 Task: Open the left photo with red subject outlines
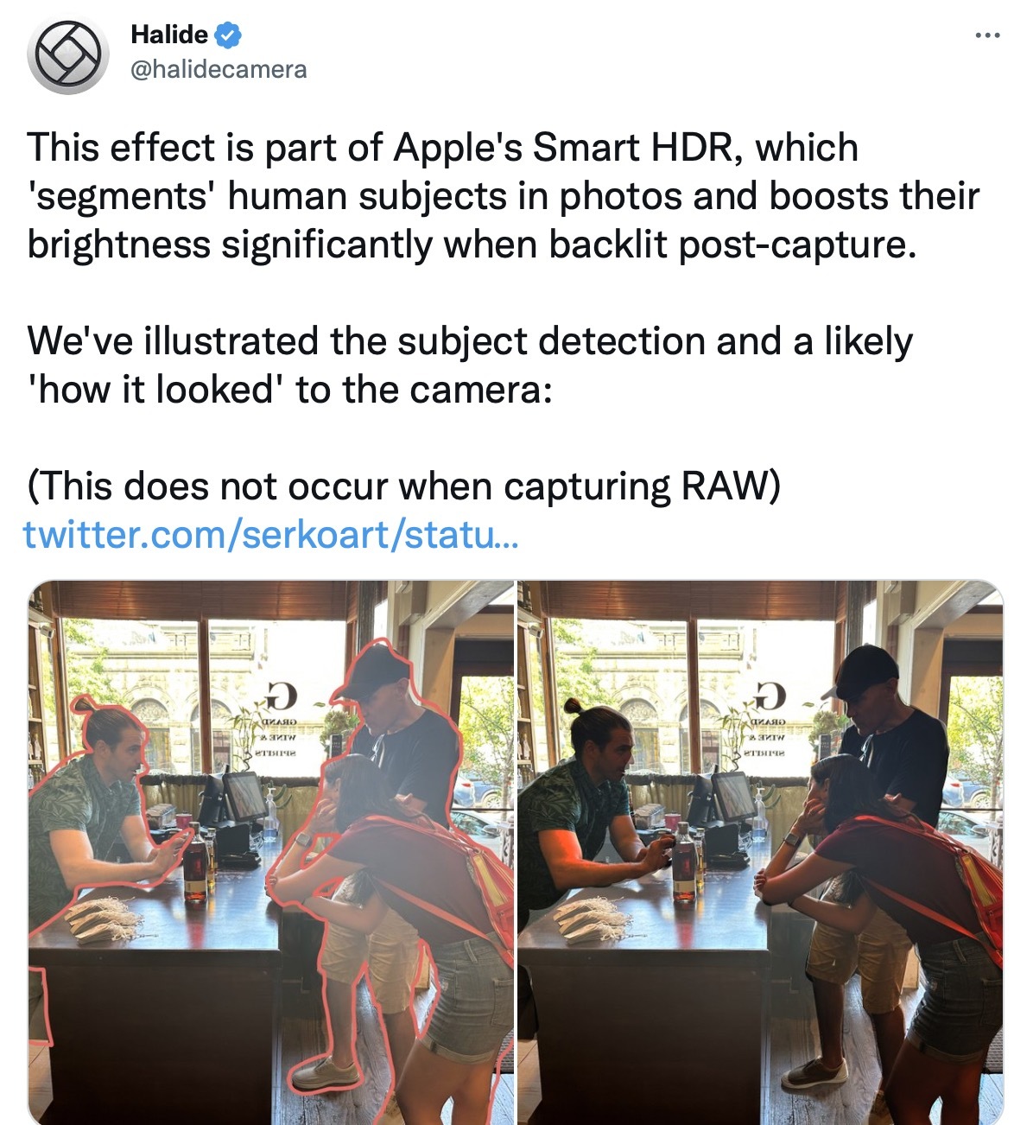[x=271, y=852]
